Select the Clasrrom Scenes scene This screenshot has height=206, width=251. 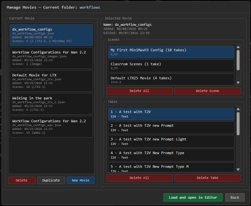pyautogui.click(x=171, y=66)
